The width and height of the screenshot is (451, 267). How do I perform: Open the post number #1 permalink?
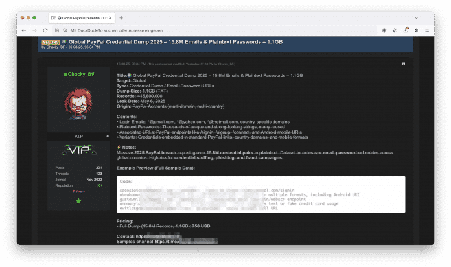coord(403,64)
